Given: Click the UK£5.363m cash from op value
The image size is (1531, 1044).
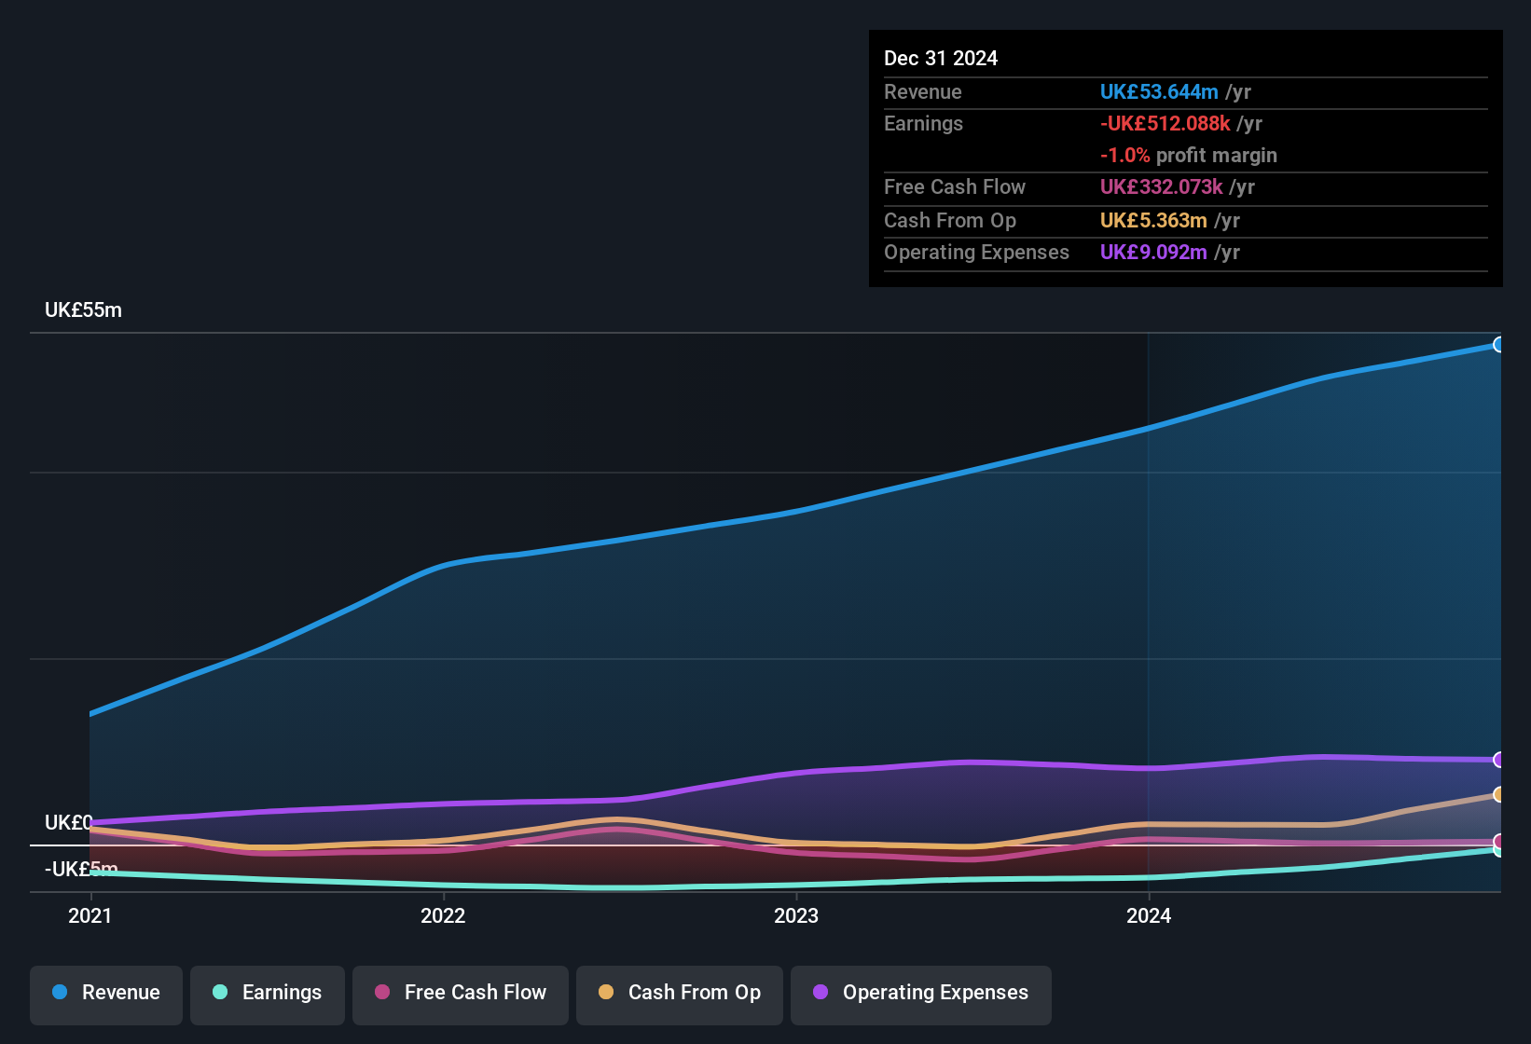Looking at the screenshot, I should 1153,221.
